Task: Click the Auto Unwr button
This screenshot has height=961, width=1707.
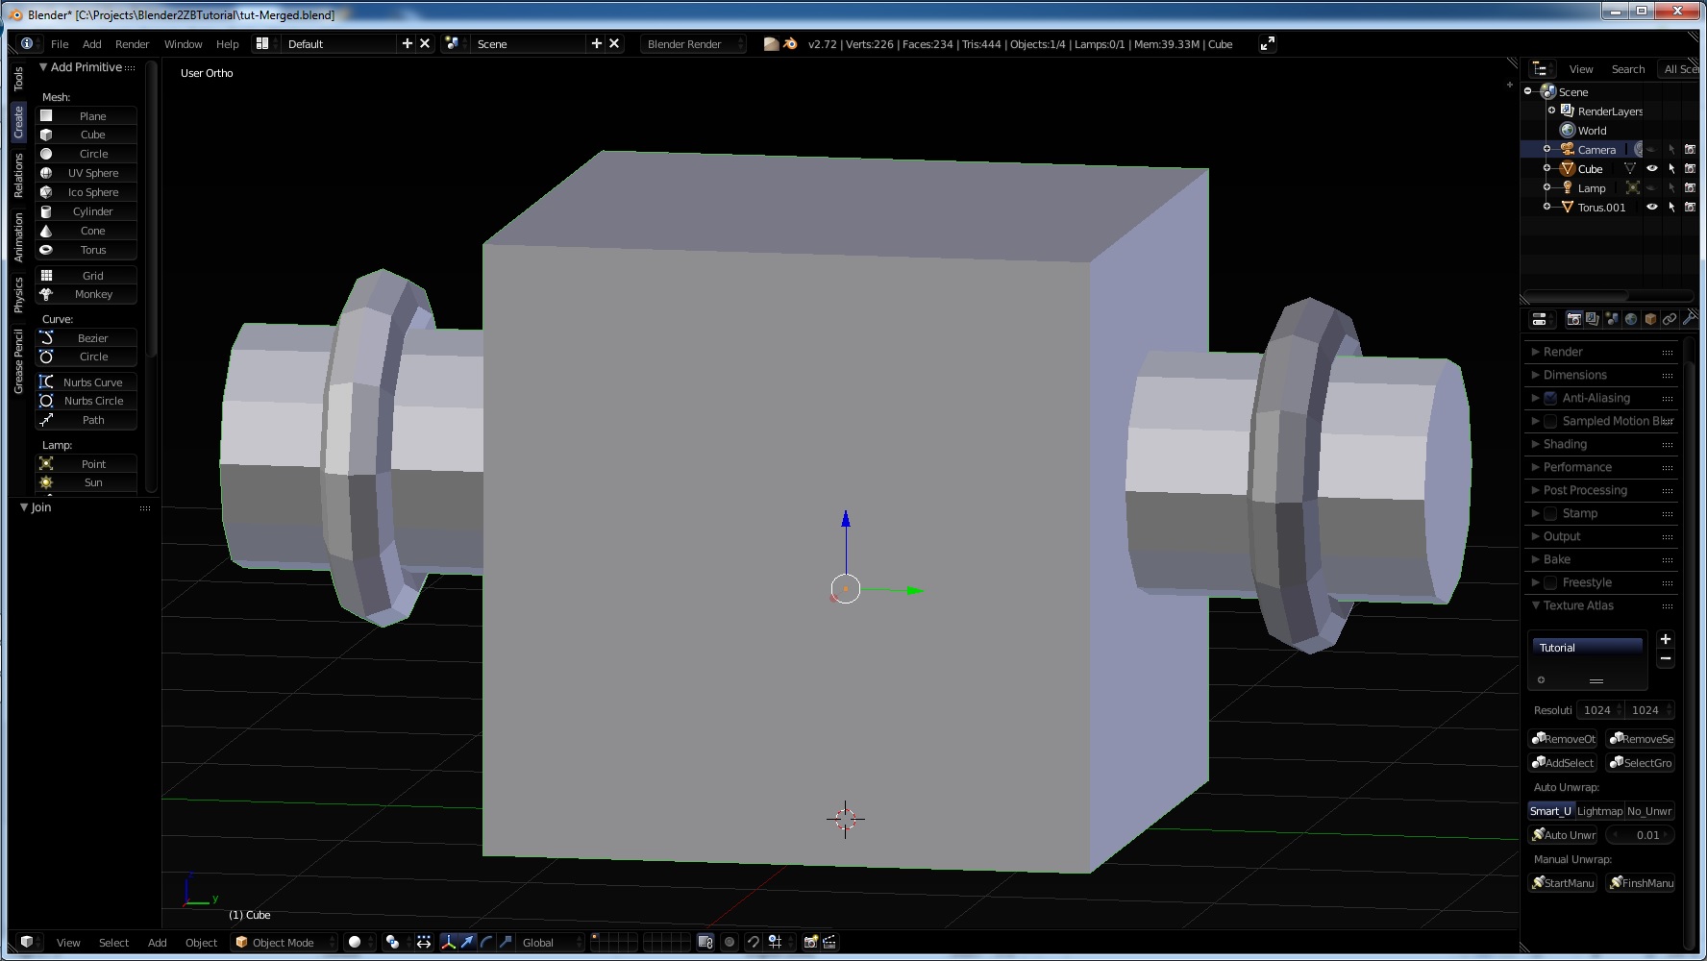Action: [x=1563, y=835]
